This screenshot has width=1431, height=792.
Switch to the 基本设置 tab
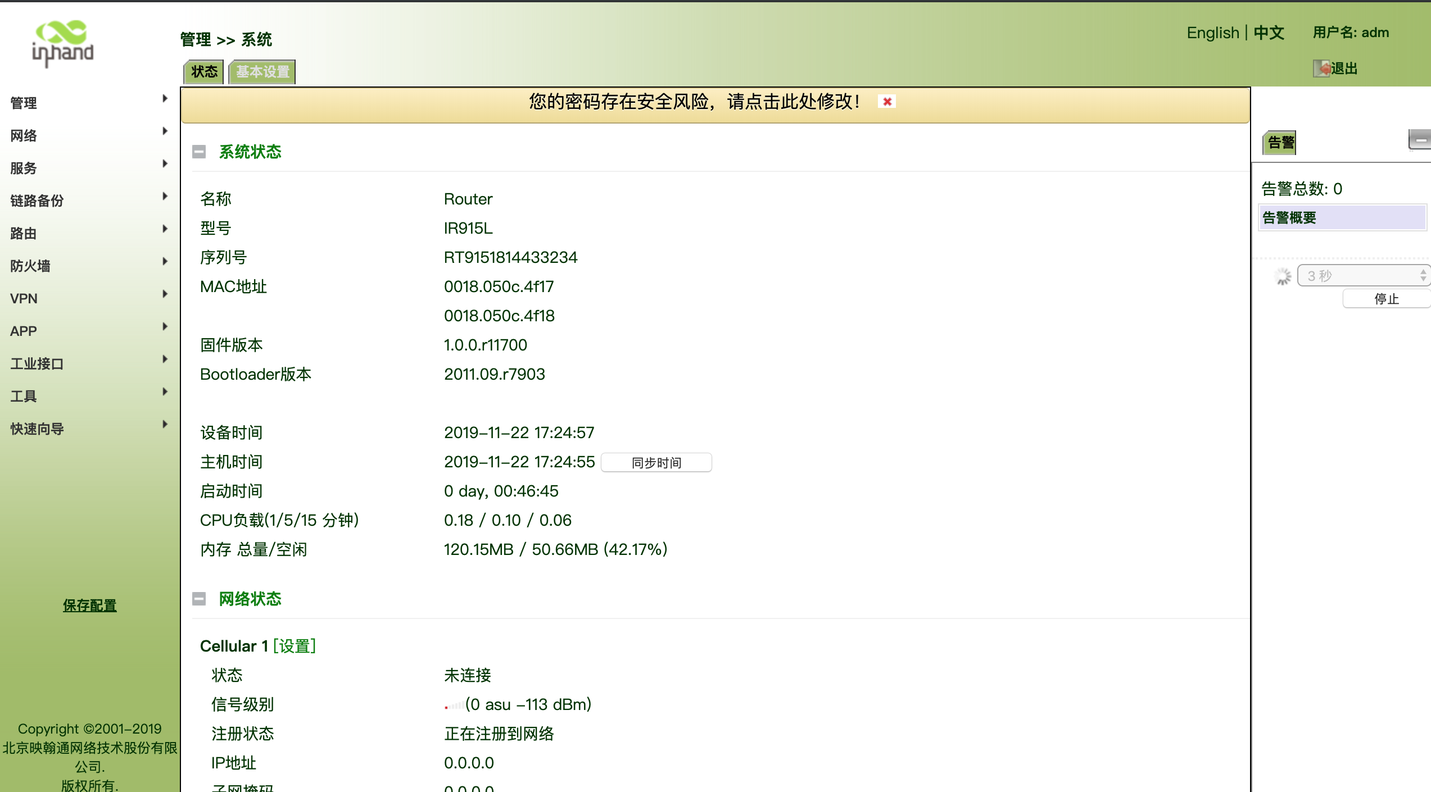[x=262, y=72]
